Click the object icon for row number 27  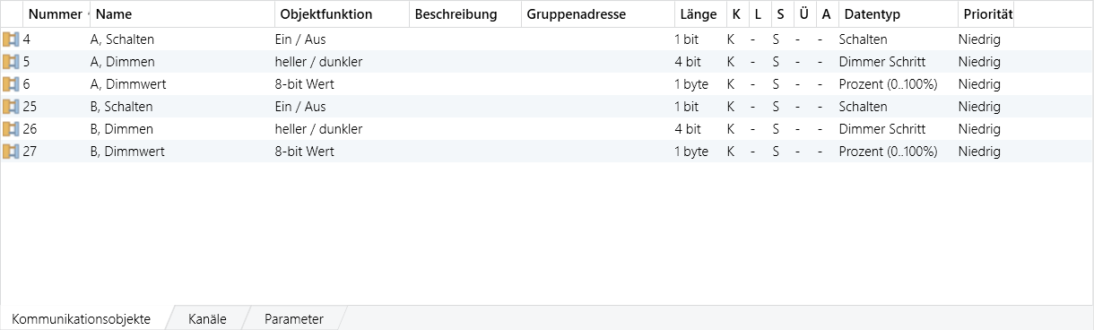[x=11, y=152]
